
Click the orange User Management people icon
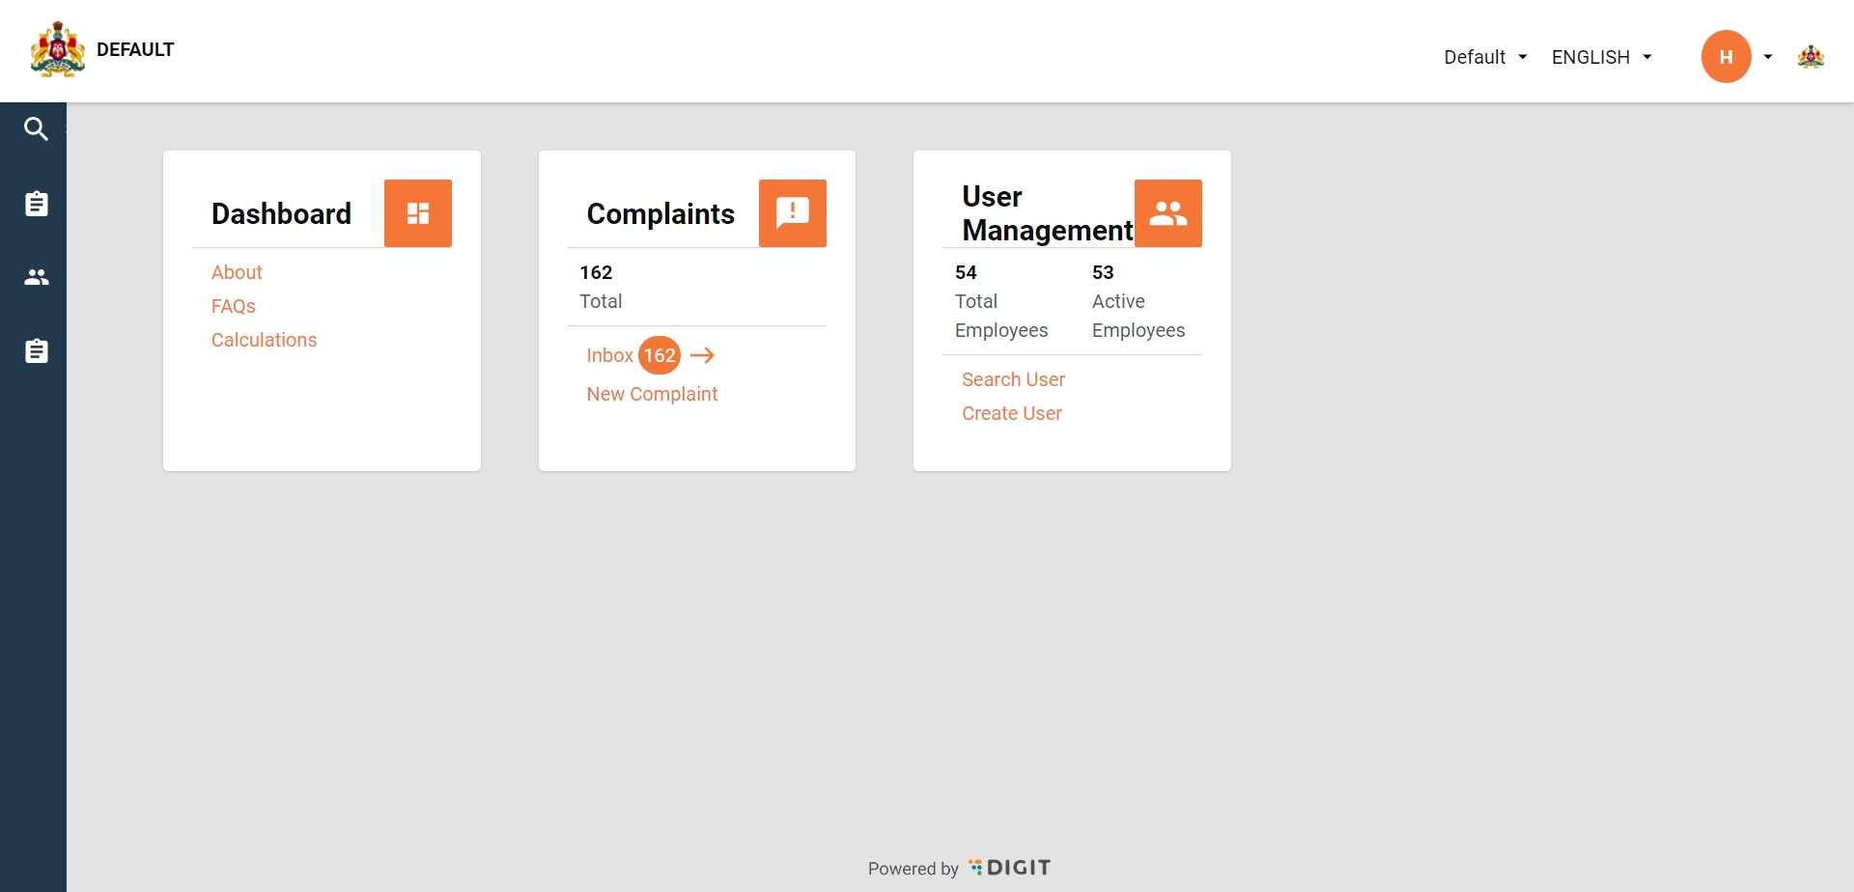click(x=1167, y=213)
